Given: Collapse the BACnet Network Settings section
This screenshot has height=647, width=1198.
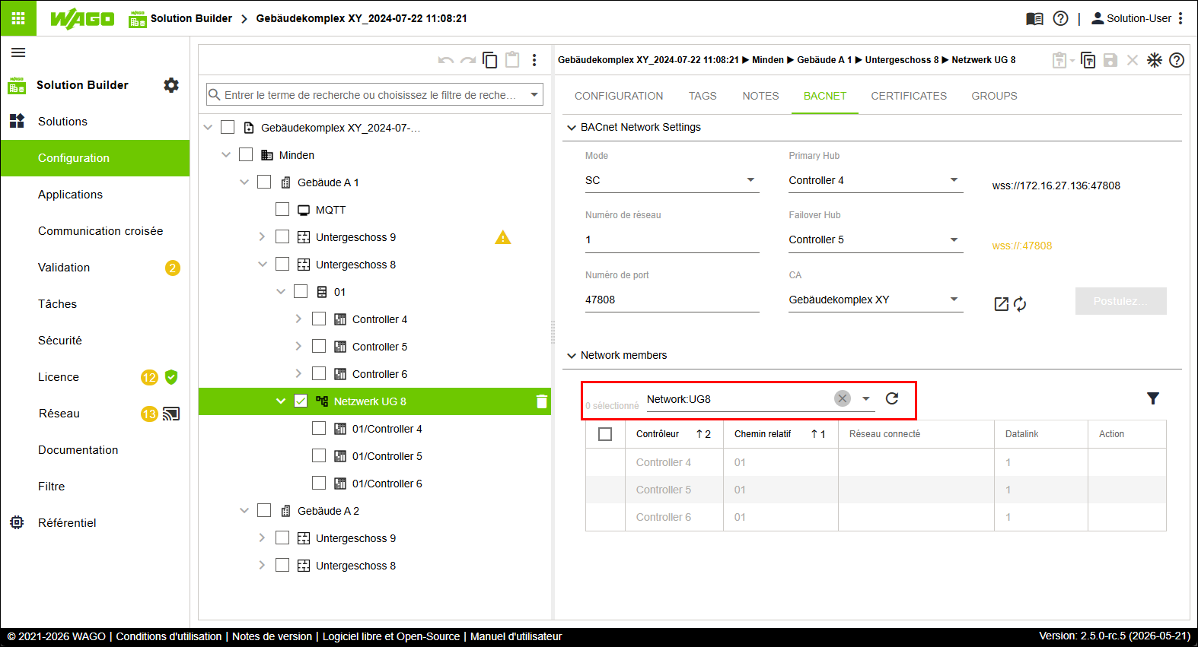Looking at the screenshot, I should click(572, 128).
